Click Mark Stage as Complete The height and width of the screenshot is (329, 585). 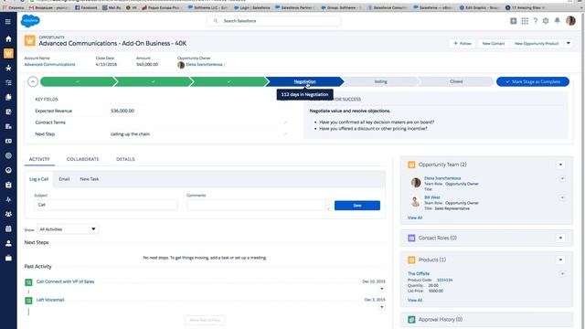[532, 81]
